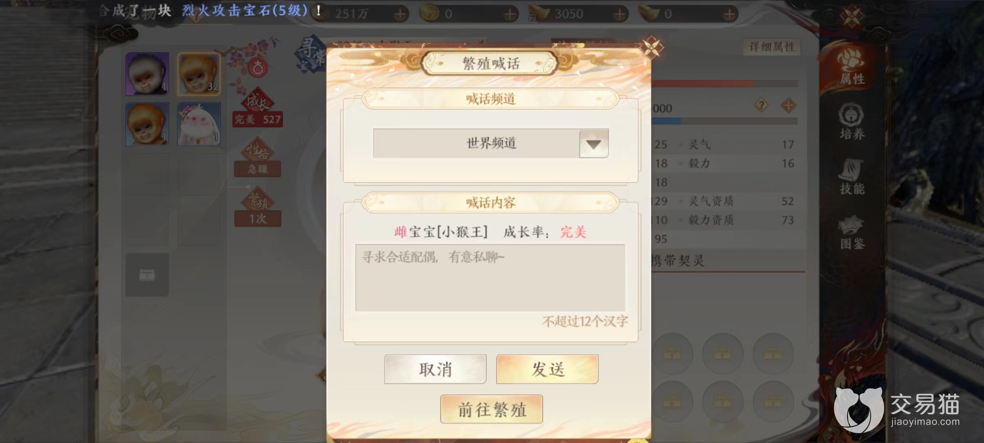This screenshot has height=443, width=984.
Task: Click the orange diamond plus icon
Action: [x=788, y=105]
